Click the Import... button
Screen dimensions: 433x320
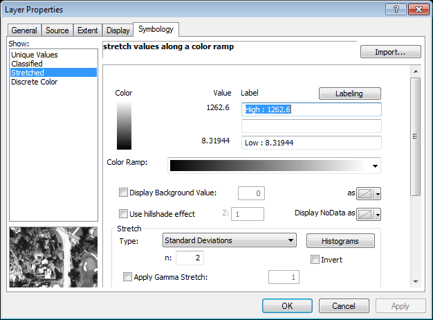click(391, 52)
